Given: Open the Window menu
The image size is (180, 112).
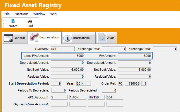Looking at the screenshot, I should (x=39, y=14).
